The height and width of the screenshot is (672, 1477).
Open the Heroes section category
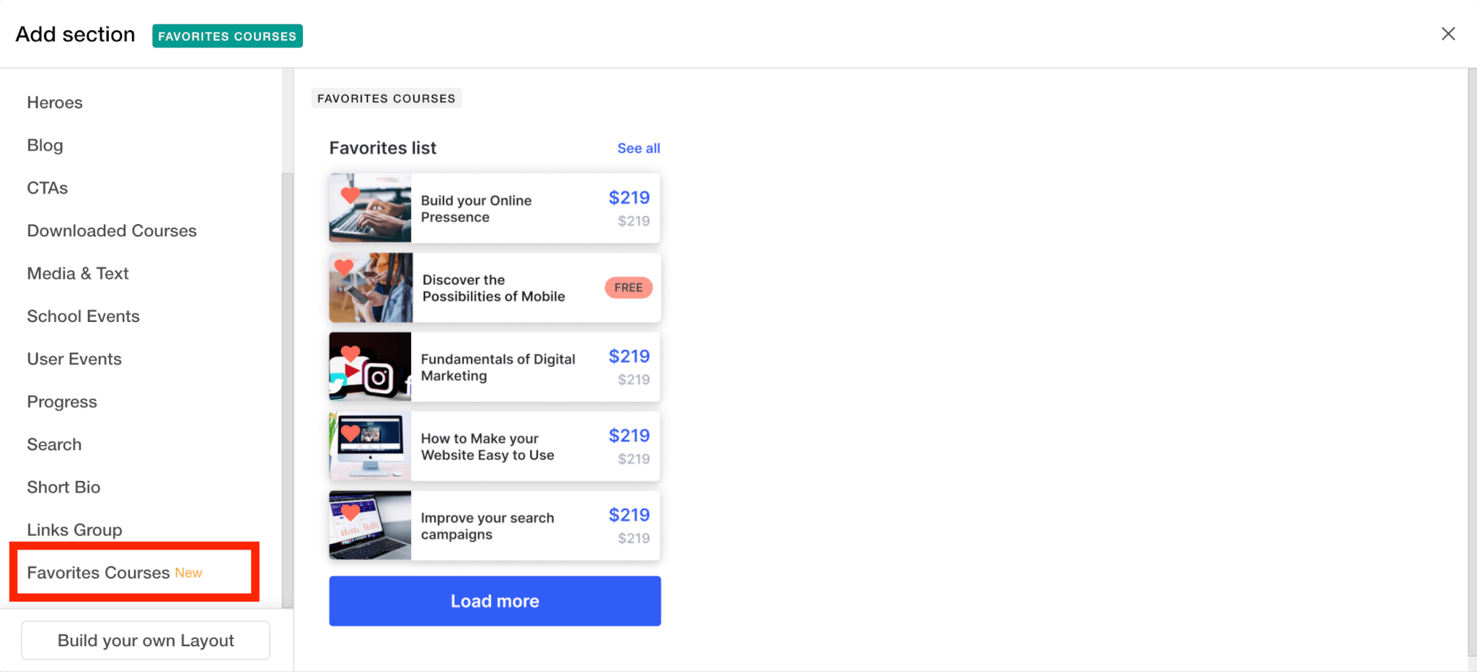pyautogui.click(x=55, y=102)
